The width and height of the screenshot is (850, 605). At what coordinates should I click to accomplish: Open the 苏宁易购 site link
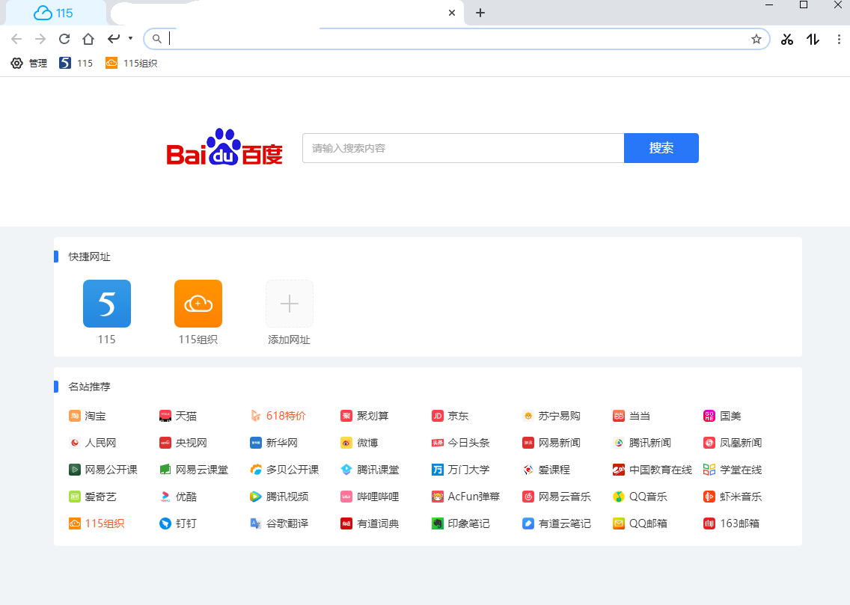tap(551, 416)
